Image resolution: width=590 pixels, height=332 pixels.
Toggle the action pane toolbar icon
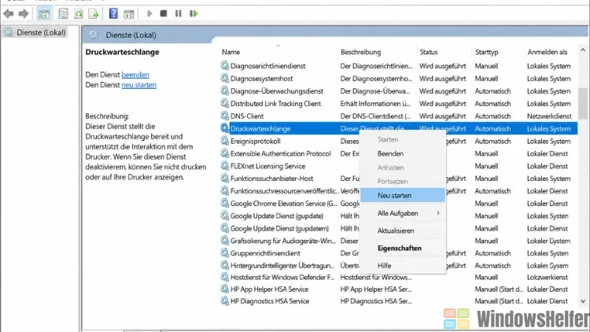[129, 14]
